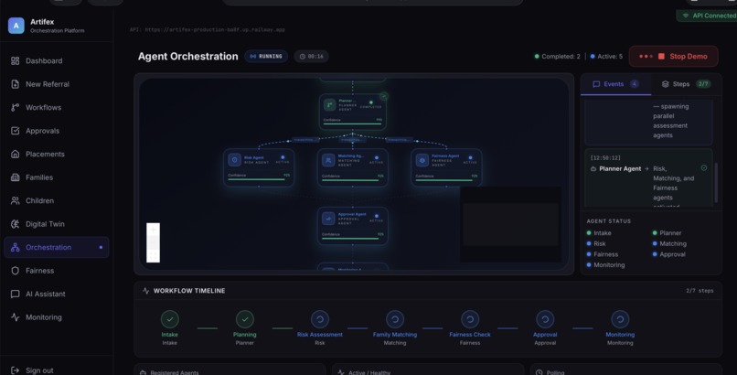Click the Monitoring pulse icon in sidebar
This screenshot has width=737, height=375.
[15, 317]
